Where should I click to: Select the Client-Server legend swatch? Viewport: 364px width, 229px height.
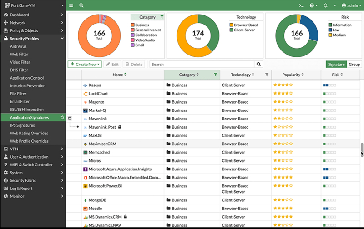click(231, 30)
